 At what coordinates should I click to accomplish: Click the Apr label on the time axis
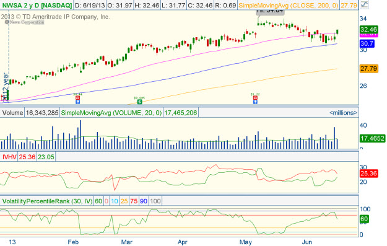click(x=183, y=242)
